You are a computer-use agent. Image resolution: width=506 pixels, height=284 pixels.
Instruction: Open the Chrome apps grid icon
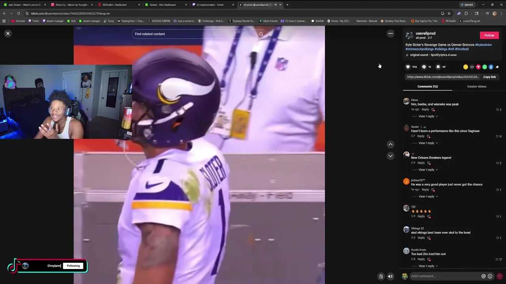point(4,21)
